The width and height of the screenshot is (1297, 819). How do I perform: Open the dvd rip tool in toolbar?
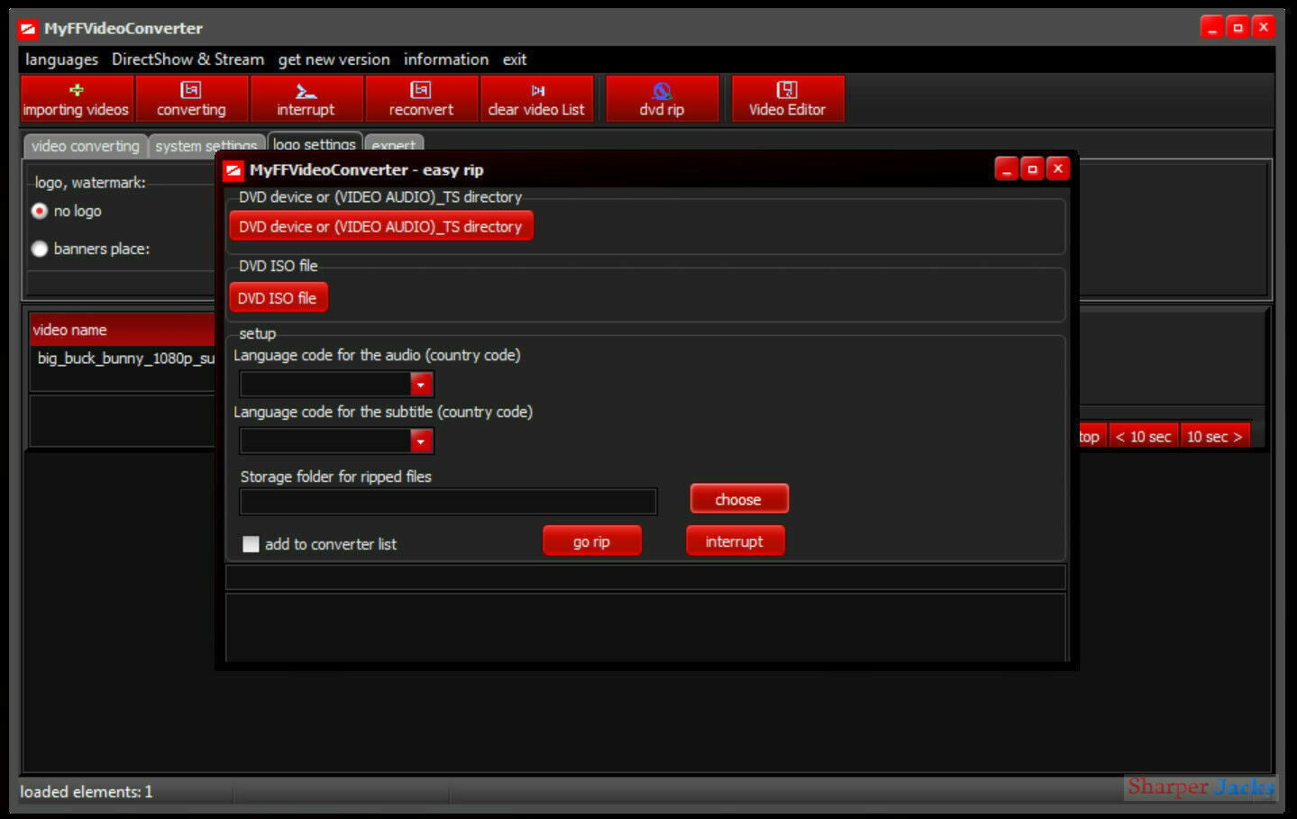(x=662, y=98)
